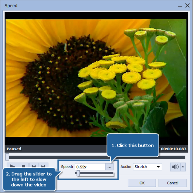193x193 pixels.
Task: Click the OK button
Action: point(142,183)
